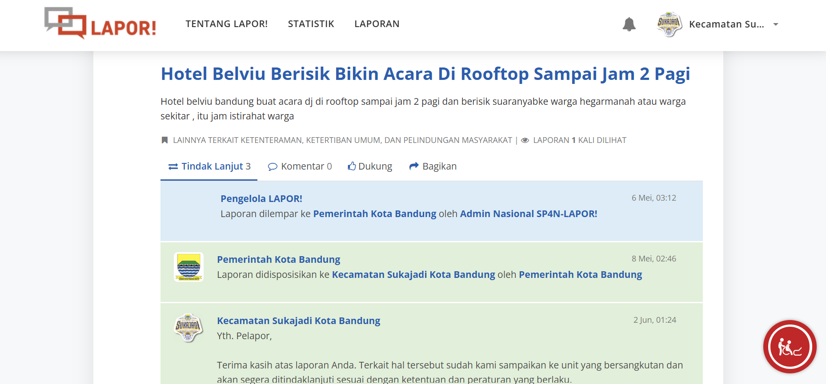The image size is (826, 384).
Task: Open the LAPORAN menu item
Action: click(x=377, y=24)
